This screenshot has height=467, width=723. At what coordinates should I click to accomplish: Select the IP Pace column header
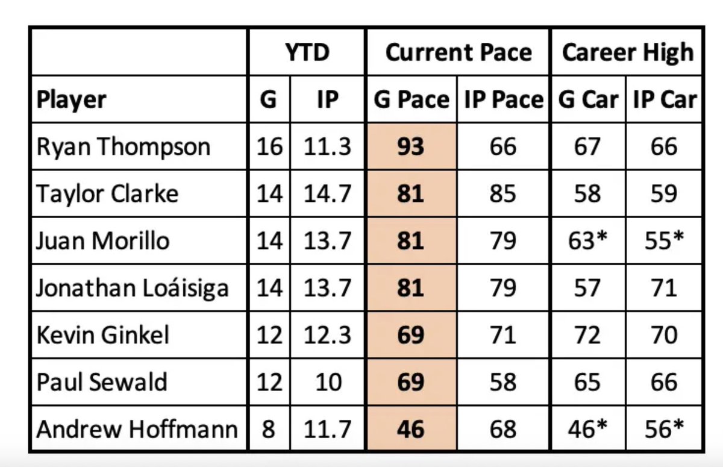[504, 99]
